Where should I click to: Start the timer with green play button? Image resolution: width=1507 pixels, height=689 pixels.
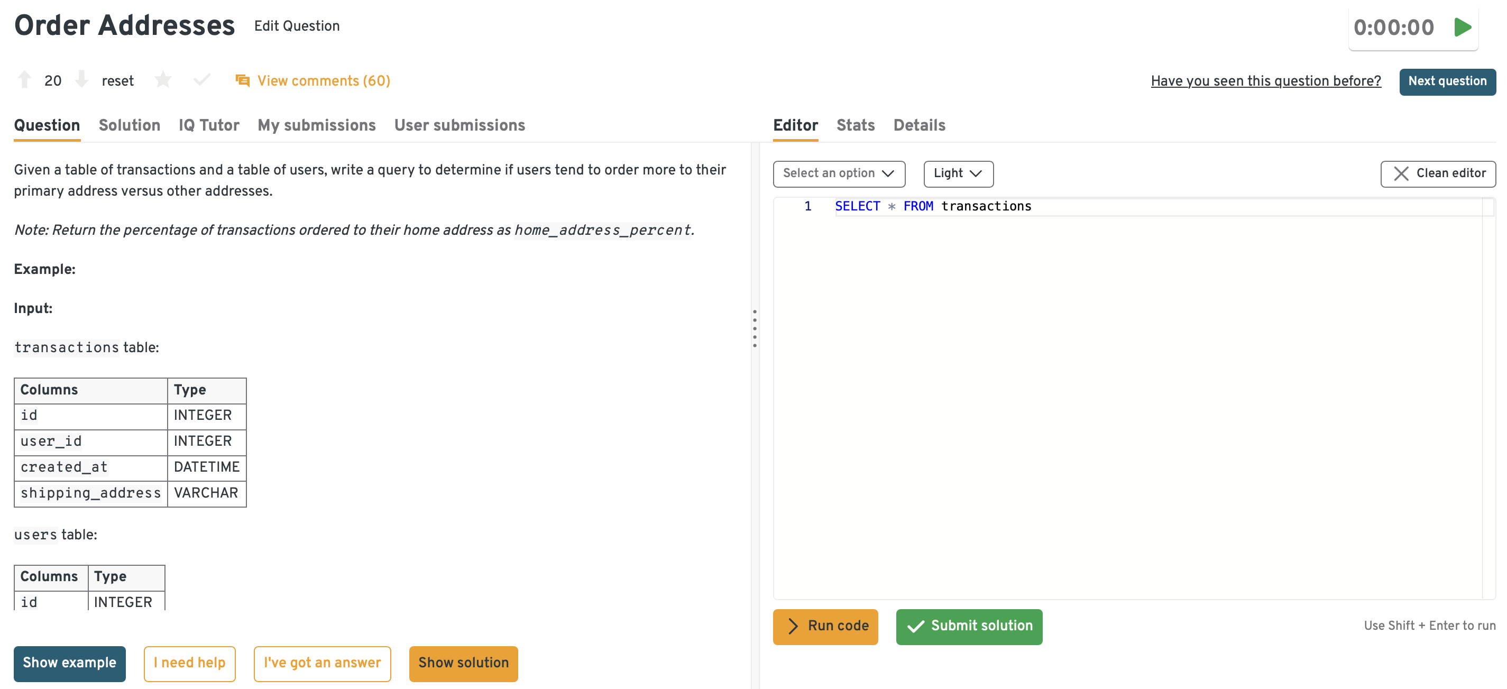click(x=1462, y=27)
